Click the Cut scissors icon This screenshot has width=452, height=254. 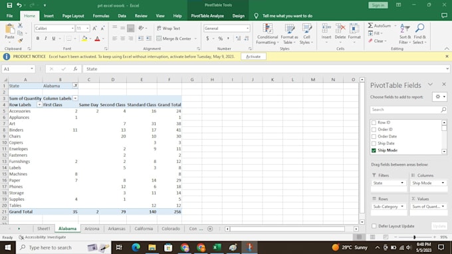coord(20,26)
